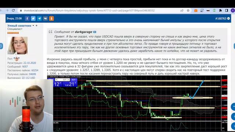Open permalink for post #160763
Viewport: 235px width, 132px height.
[221, 18]
